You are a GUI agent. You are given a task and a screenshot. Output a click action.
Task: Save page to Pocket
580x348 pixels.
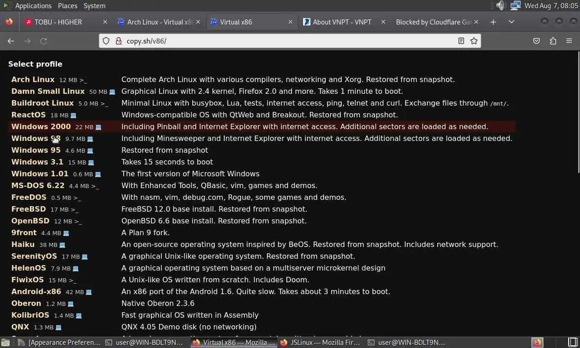pyautogui.click(x=536, y=41)
